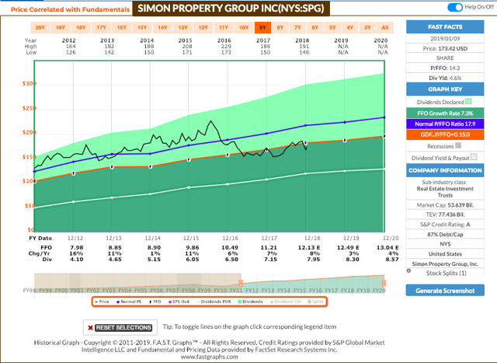
Task: Click the COMPANY INFORMATION panel header
Action: point(445,170)
